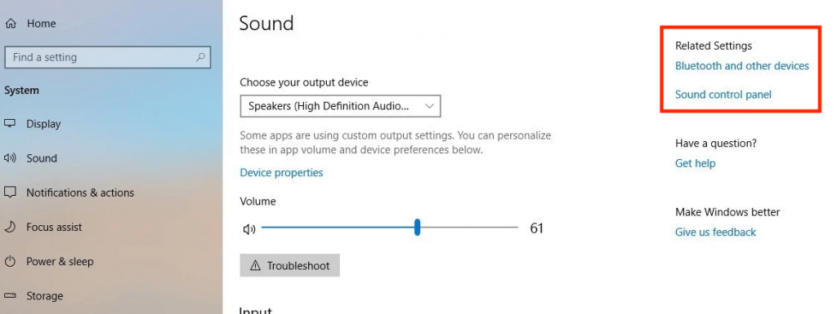
Task: Click the Find a setting field
Action: [107, 57]
